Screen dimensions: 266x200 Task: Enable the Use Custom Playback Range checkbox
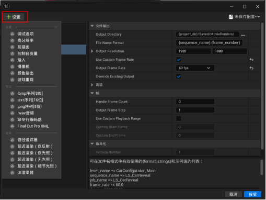179,119
